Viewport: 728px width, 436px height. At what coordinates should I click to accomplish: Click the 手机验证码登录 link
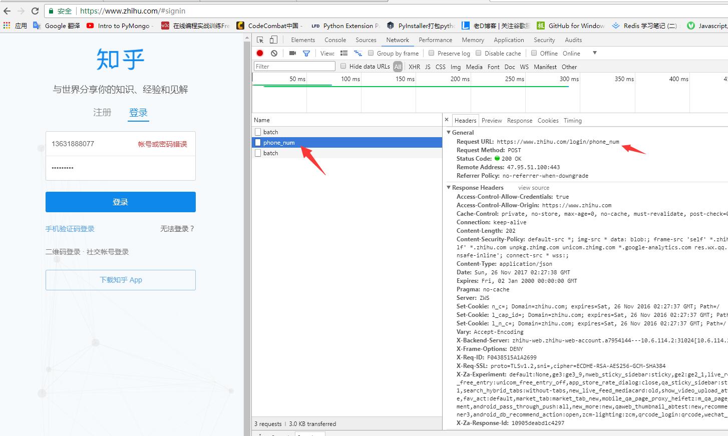click(x=70, y=229)
